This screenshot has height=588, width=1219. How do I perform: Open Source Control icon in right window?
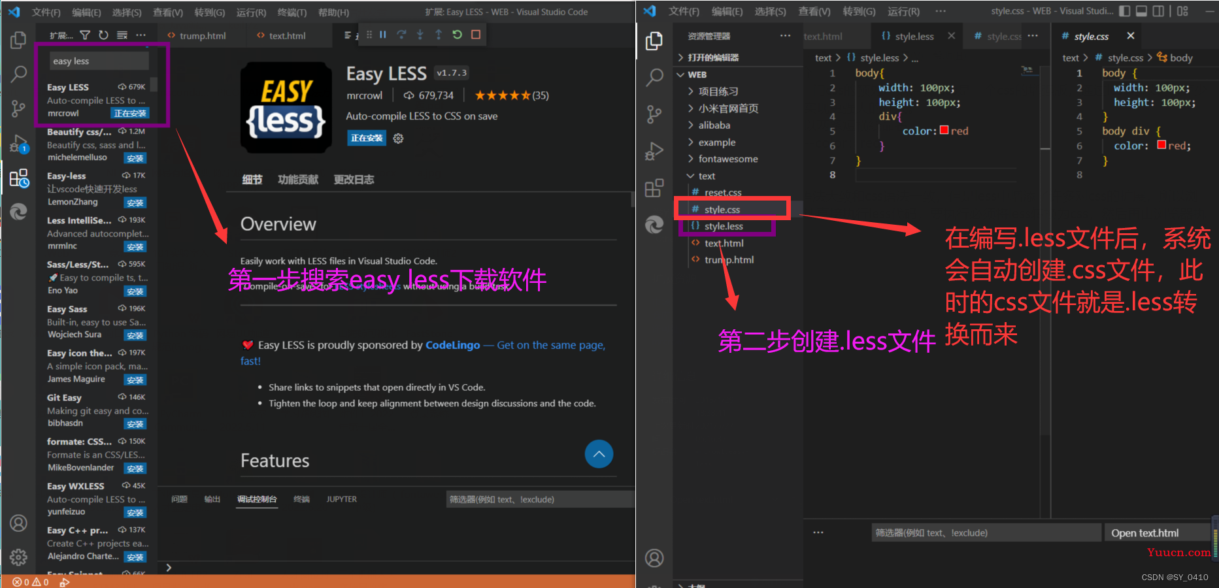(654, 114)
